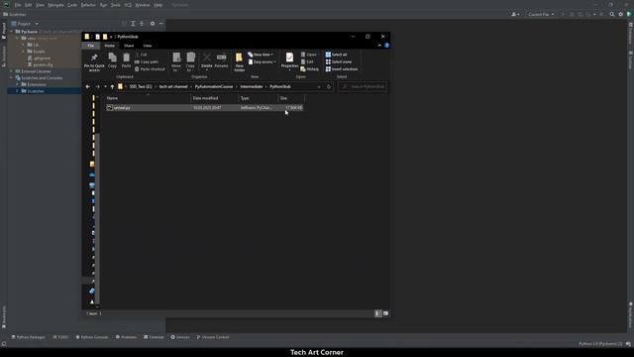Open the Copy to dropdown
The image size is (634, 357).
click(x=190, y=61)
